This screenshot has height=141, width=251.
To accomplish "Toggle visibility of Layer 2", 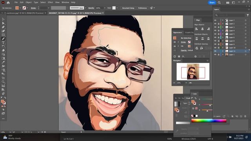I will tap(215, 23).
